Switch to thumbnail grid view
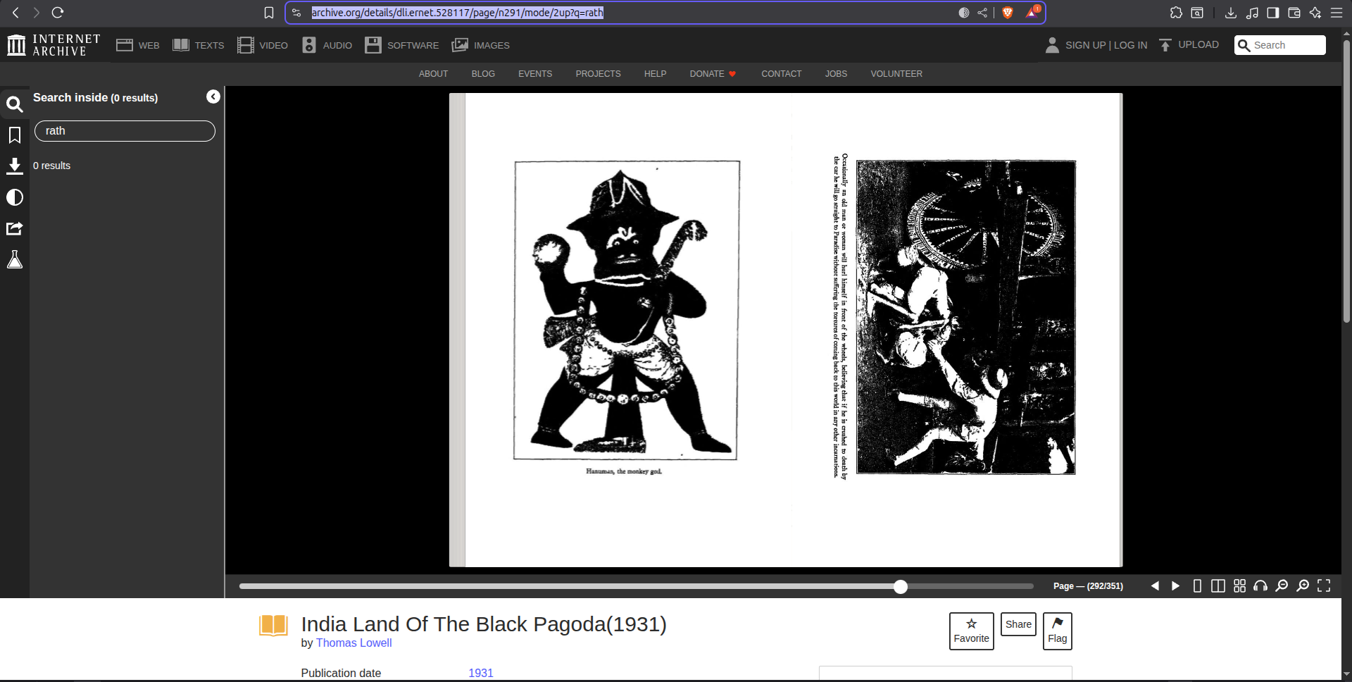 (1239, 586)
